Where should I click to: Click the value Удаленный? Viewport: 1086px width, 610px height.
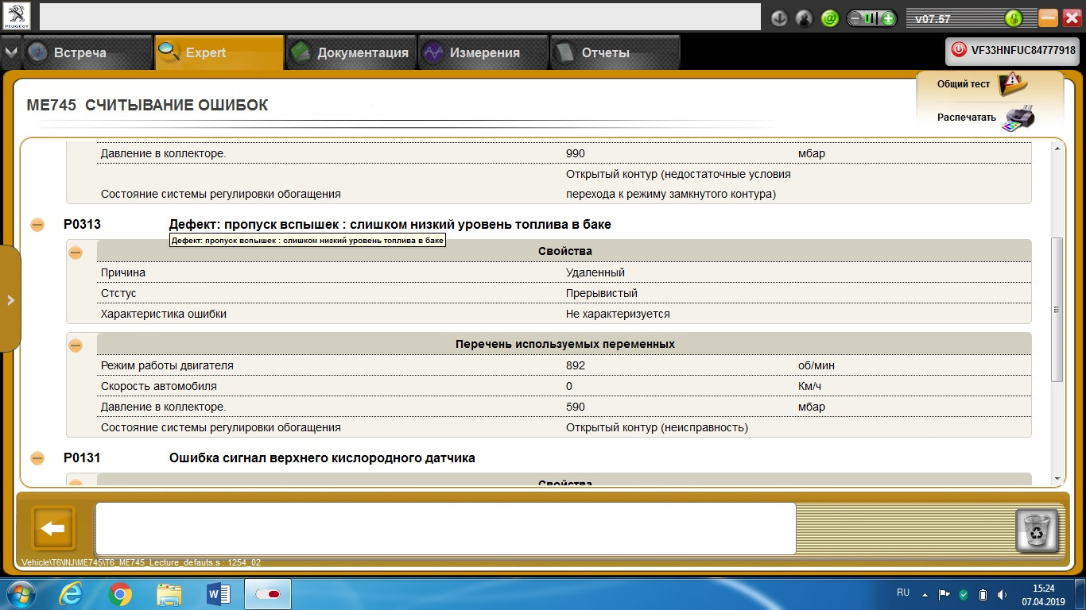tap(595, 272)
